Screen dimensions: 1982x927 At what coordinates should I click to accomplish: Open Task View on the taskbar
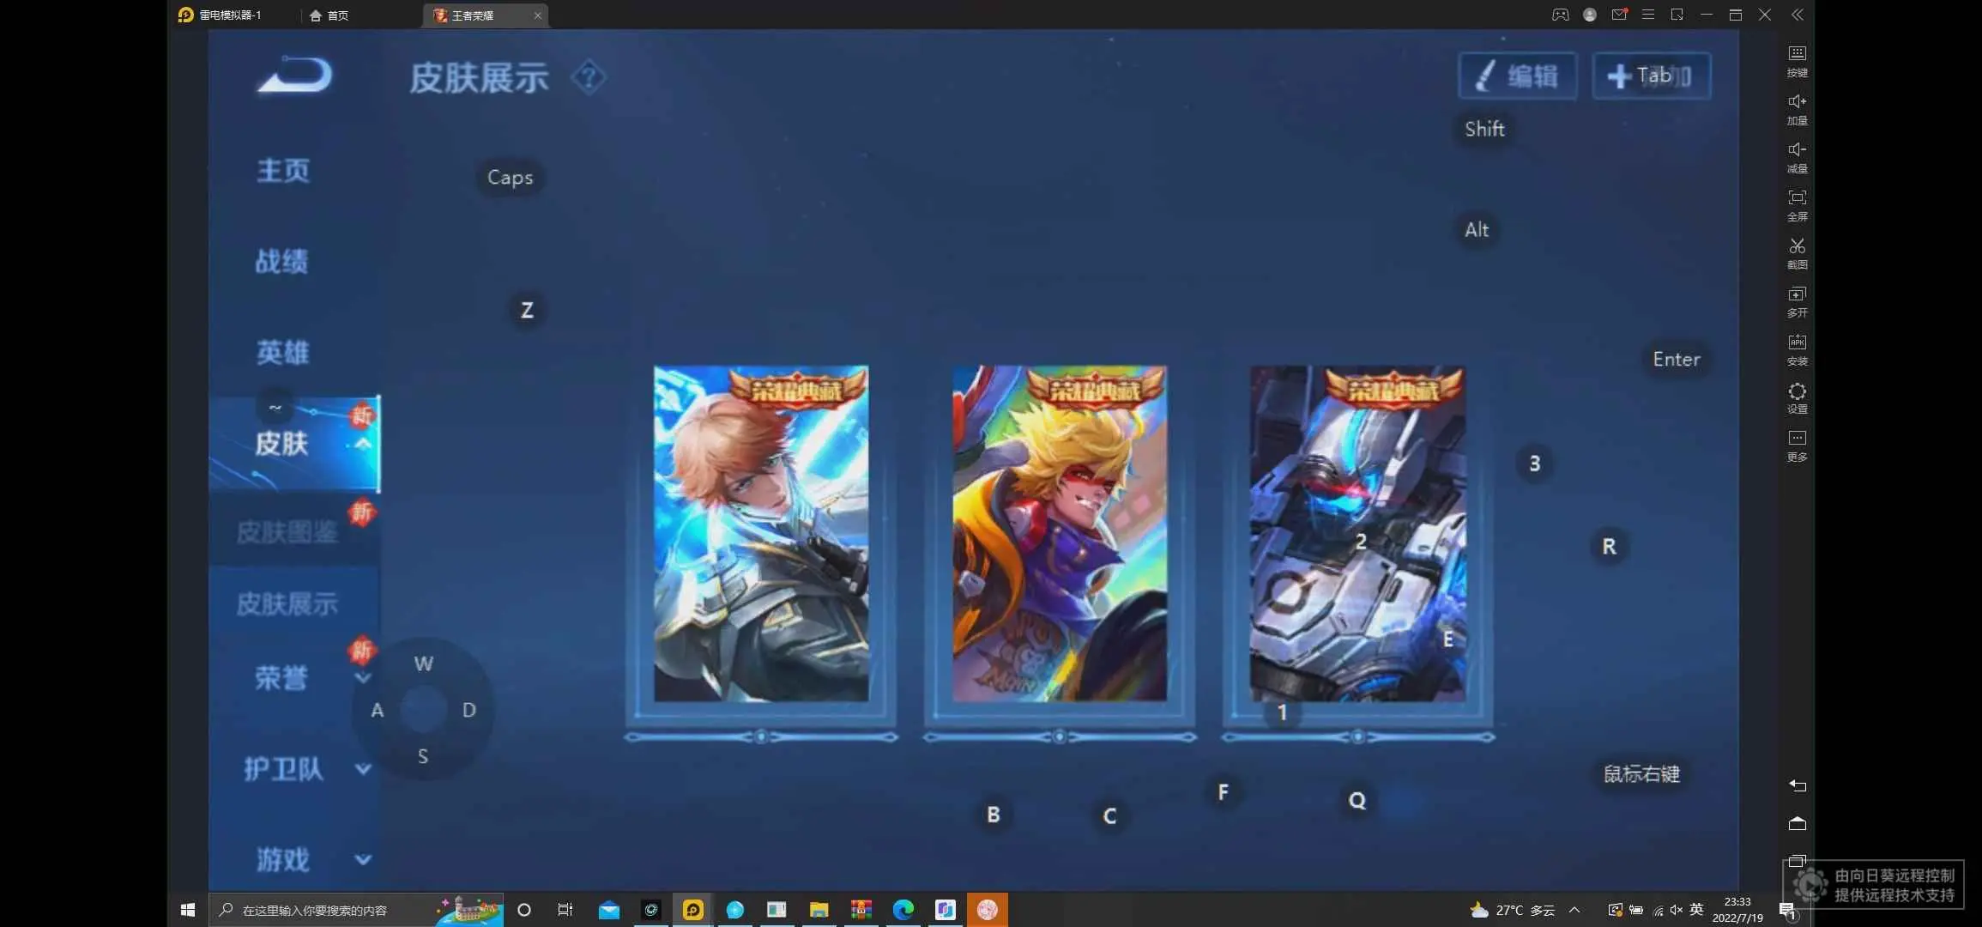[x=565, y=910]
